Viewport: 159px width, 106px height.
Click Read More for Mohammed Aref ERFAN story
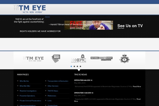click(137, 87)
